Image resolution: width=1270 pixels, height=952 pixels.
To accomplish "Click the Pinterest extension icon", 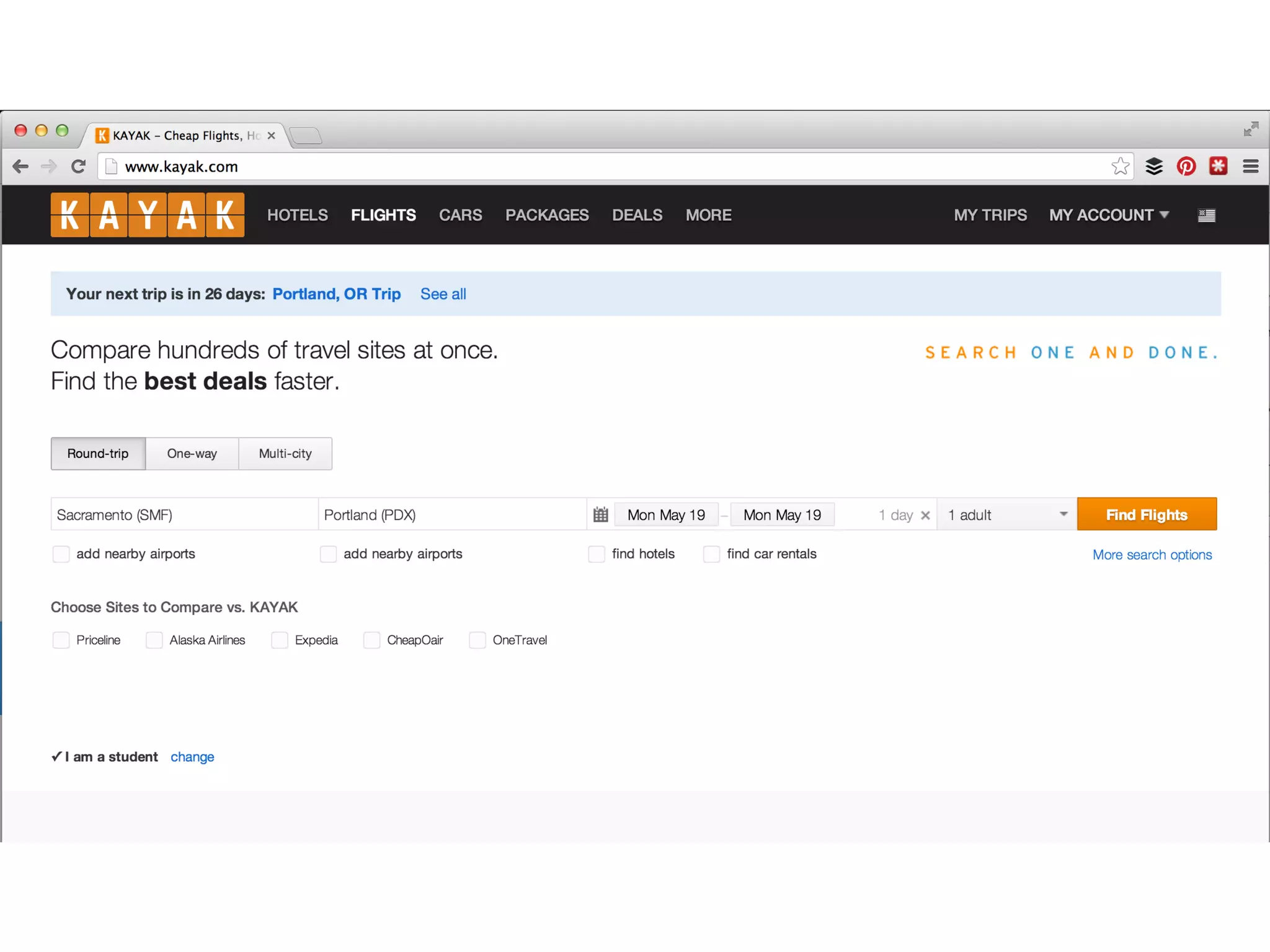I will click(x=1186, y=166).
